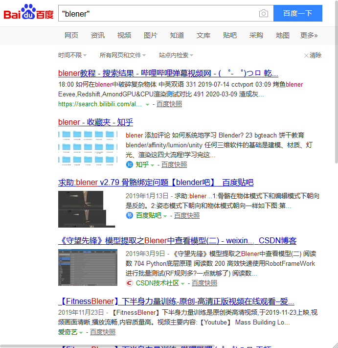Open the 更多» menu
The width and height of the screenshot is (338, 348).
(x=309, y=35)
